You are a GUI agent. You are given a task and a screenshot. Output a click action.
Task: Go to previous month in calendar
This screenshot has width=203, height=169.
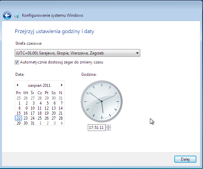(x=17, y=85)
